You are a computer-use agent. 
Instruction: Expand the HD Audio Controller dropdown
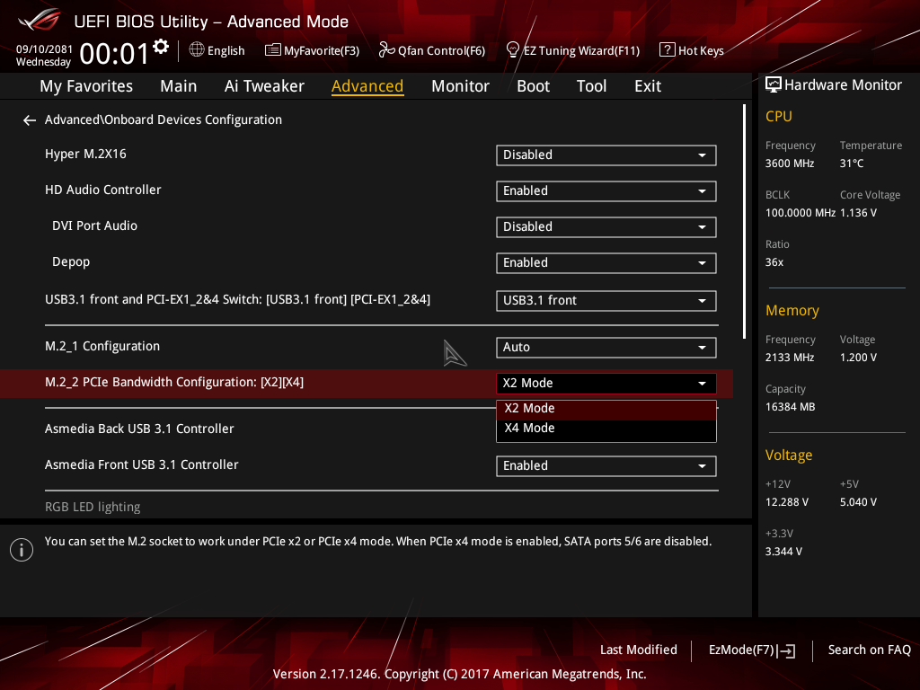pyautogui.click(x=606, y=190)
